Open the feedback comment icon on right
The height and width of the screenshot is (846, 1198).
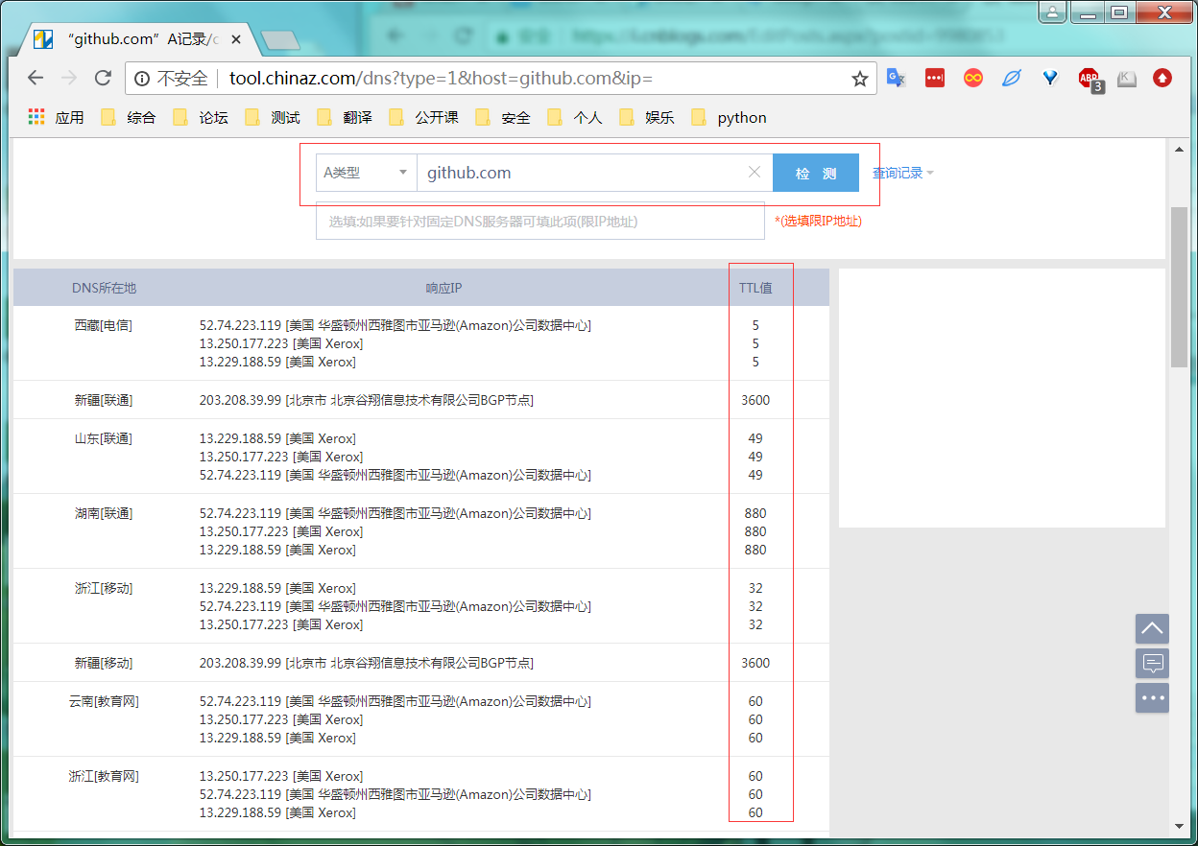click(1152, 663)
